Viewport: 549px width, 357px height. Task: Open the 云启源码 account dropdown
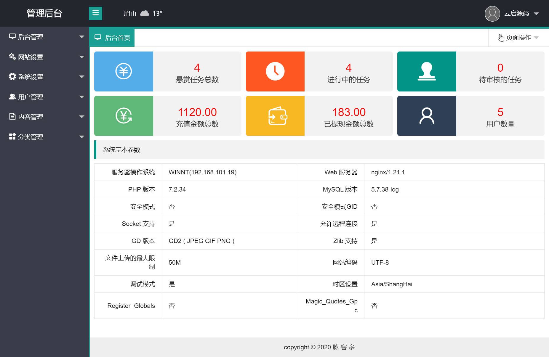tap(517, 13)
